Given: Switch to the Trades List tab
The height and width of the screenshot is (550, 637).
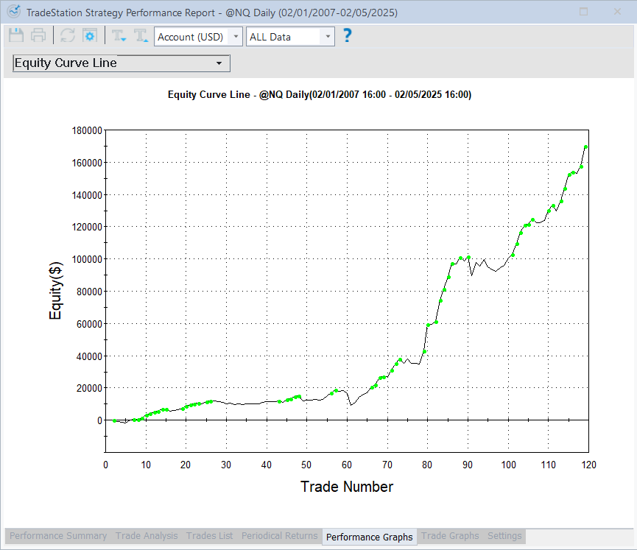Looking at the screenshot, I should (210, 536).
